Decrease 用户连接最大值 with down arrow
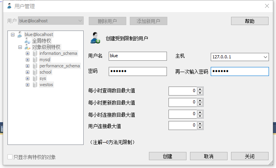The width and height of the screenshot is (276, 168). [200, 127]
